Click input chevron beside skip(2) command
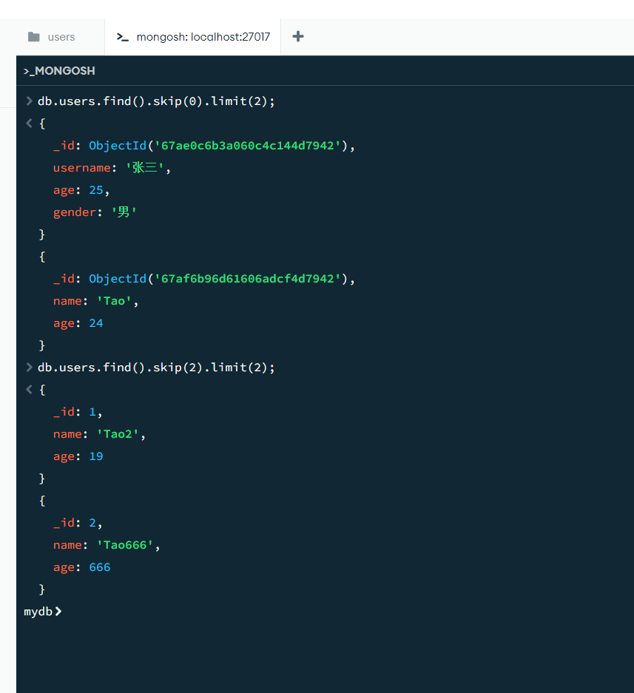The image size is (634, 693). pos(29,368)
